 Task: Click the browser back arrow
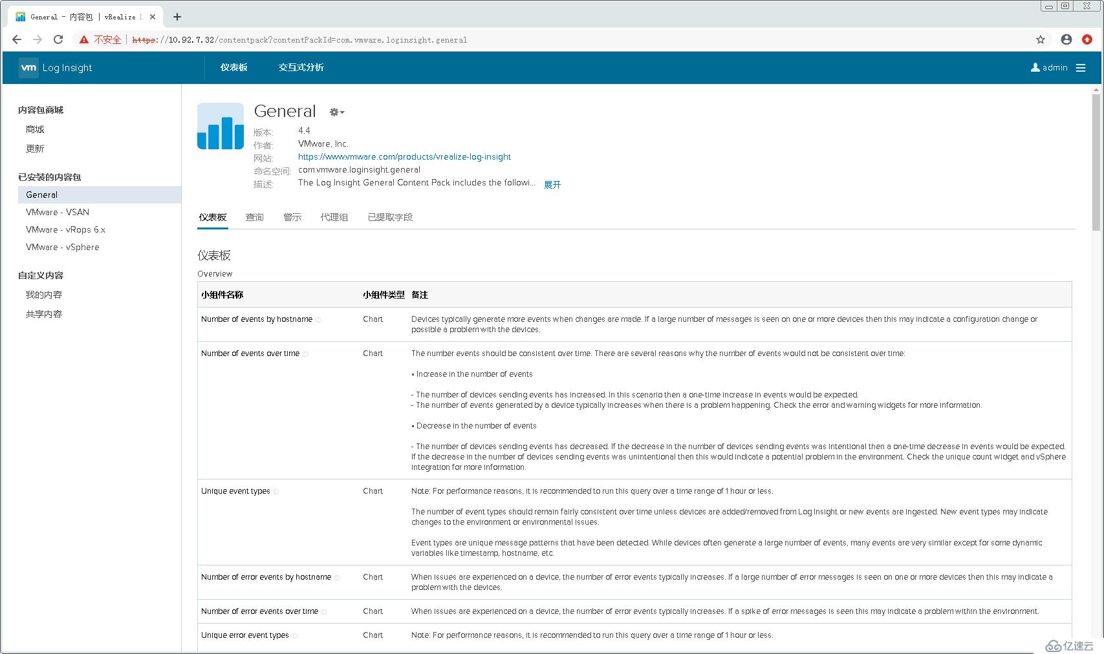pos(17,39)
